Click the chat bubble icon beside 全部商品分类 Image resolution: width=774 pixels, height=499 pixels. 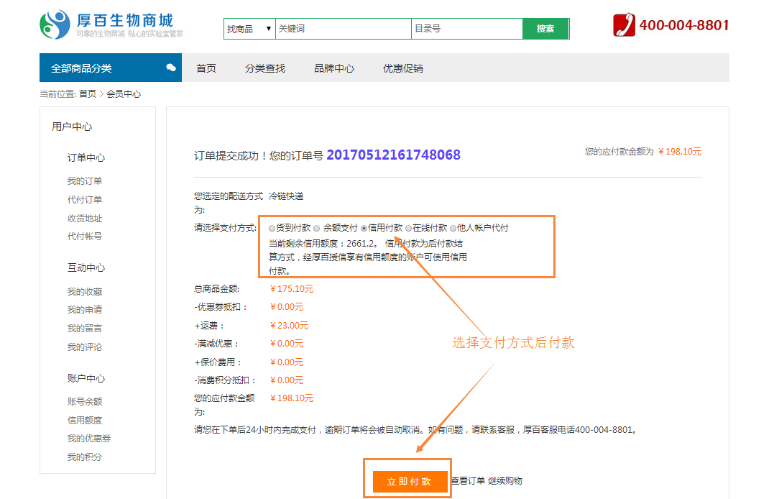tap(171, 68)
